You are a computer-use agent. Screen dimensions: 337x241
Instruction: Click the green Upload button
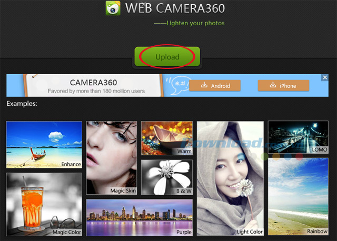click(167, 57)
